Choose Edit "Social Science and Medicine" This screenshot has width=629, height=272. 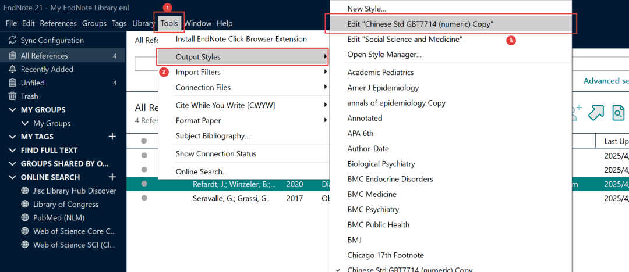pyautogui.click(x=405, y=40)
